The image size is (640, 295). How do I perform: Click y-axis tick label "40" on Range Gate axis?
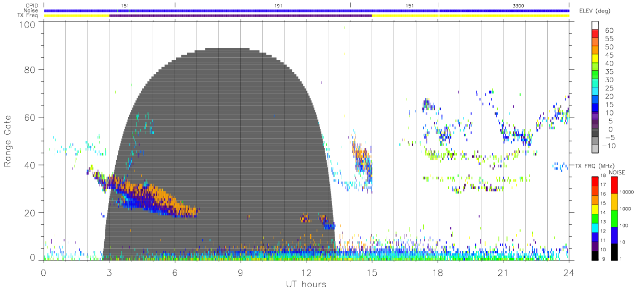(x=30, y=165)
